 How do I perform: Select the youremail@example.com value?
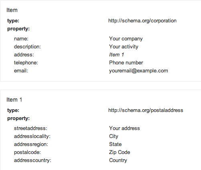coord(138,71)
